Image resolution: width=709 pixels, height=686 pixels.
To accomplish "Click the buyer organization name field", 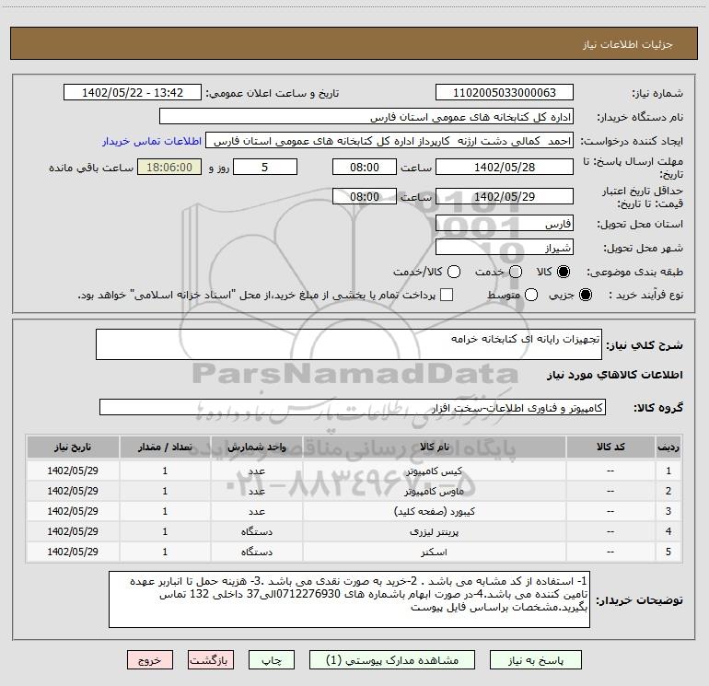I will click(366, 117).
